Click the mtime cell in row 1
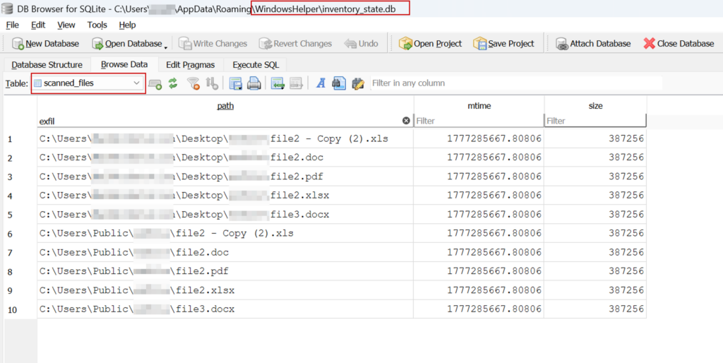Screen dimensions: 723x363 click(479, 139)
